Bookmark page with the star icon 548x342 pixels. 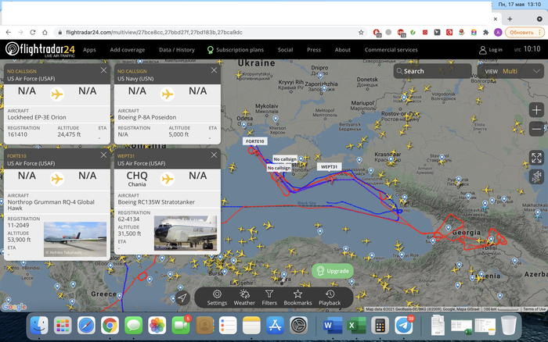point(361,33)
